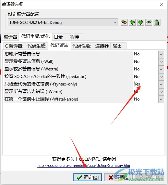The width and height of the screenshot is (168, 185).
Task: Expand the -fsyntax-only dropdown showing Yes
Action: click(x=161, y=84)
